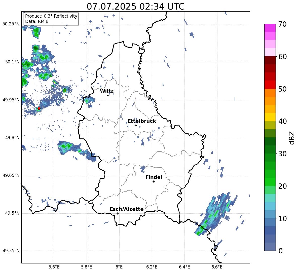Click the red radar location marker

[39, 108]
